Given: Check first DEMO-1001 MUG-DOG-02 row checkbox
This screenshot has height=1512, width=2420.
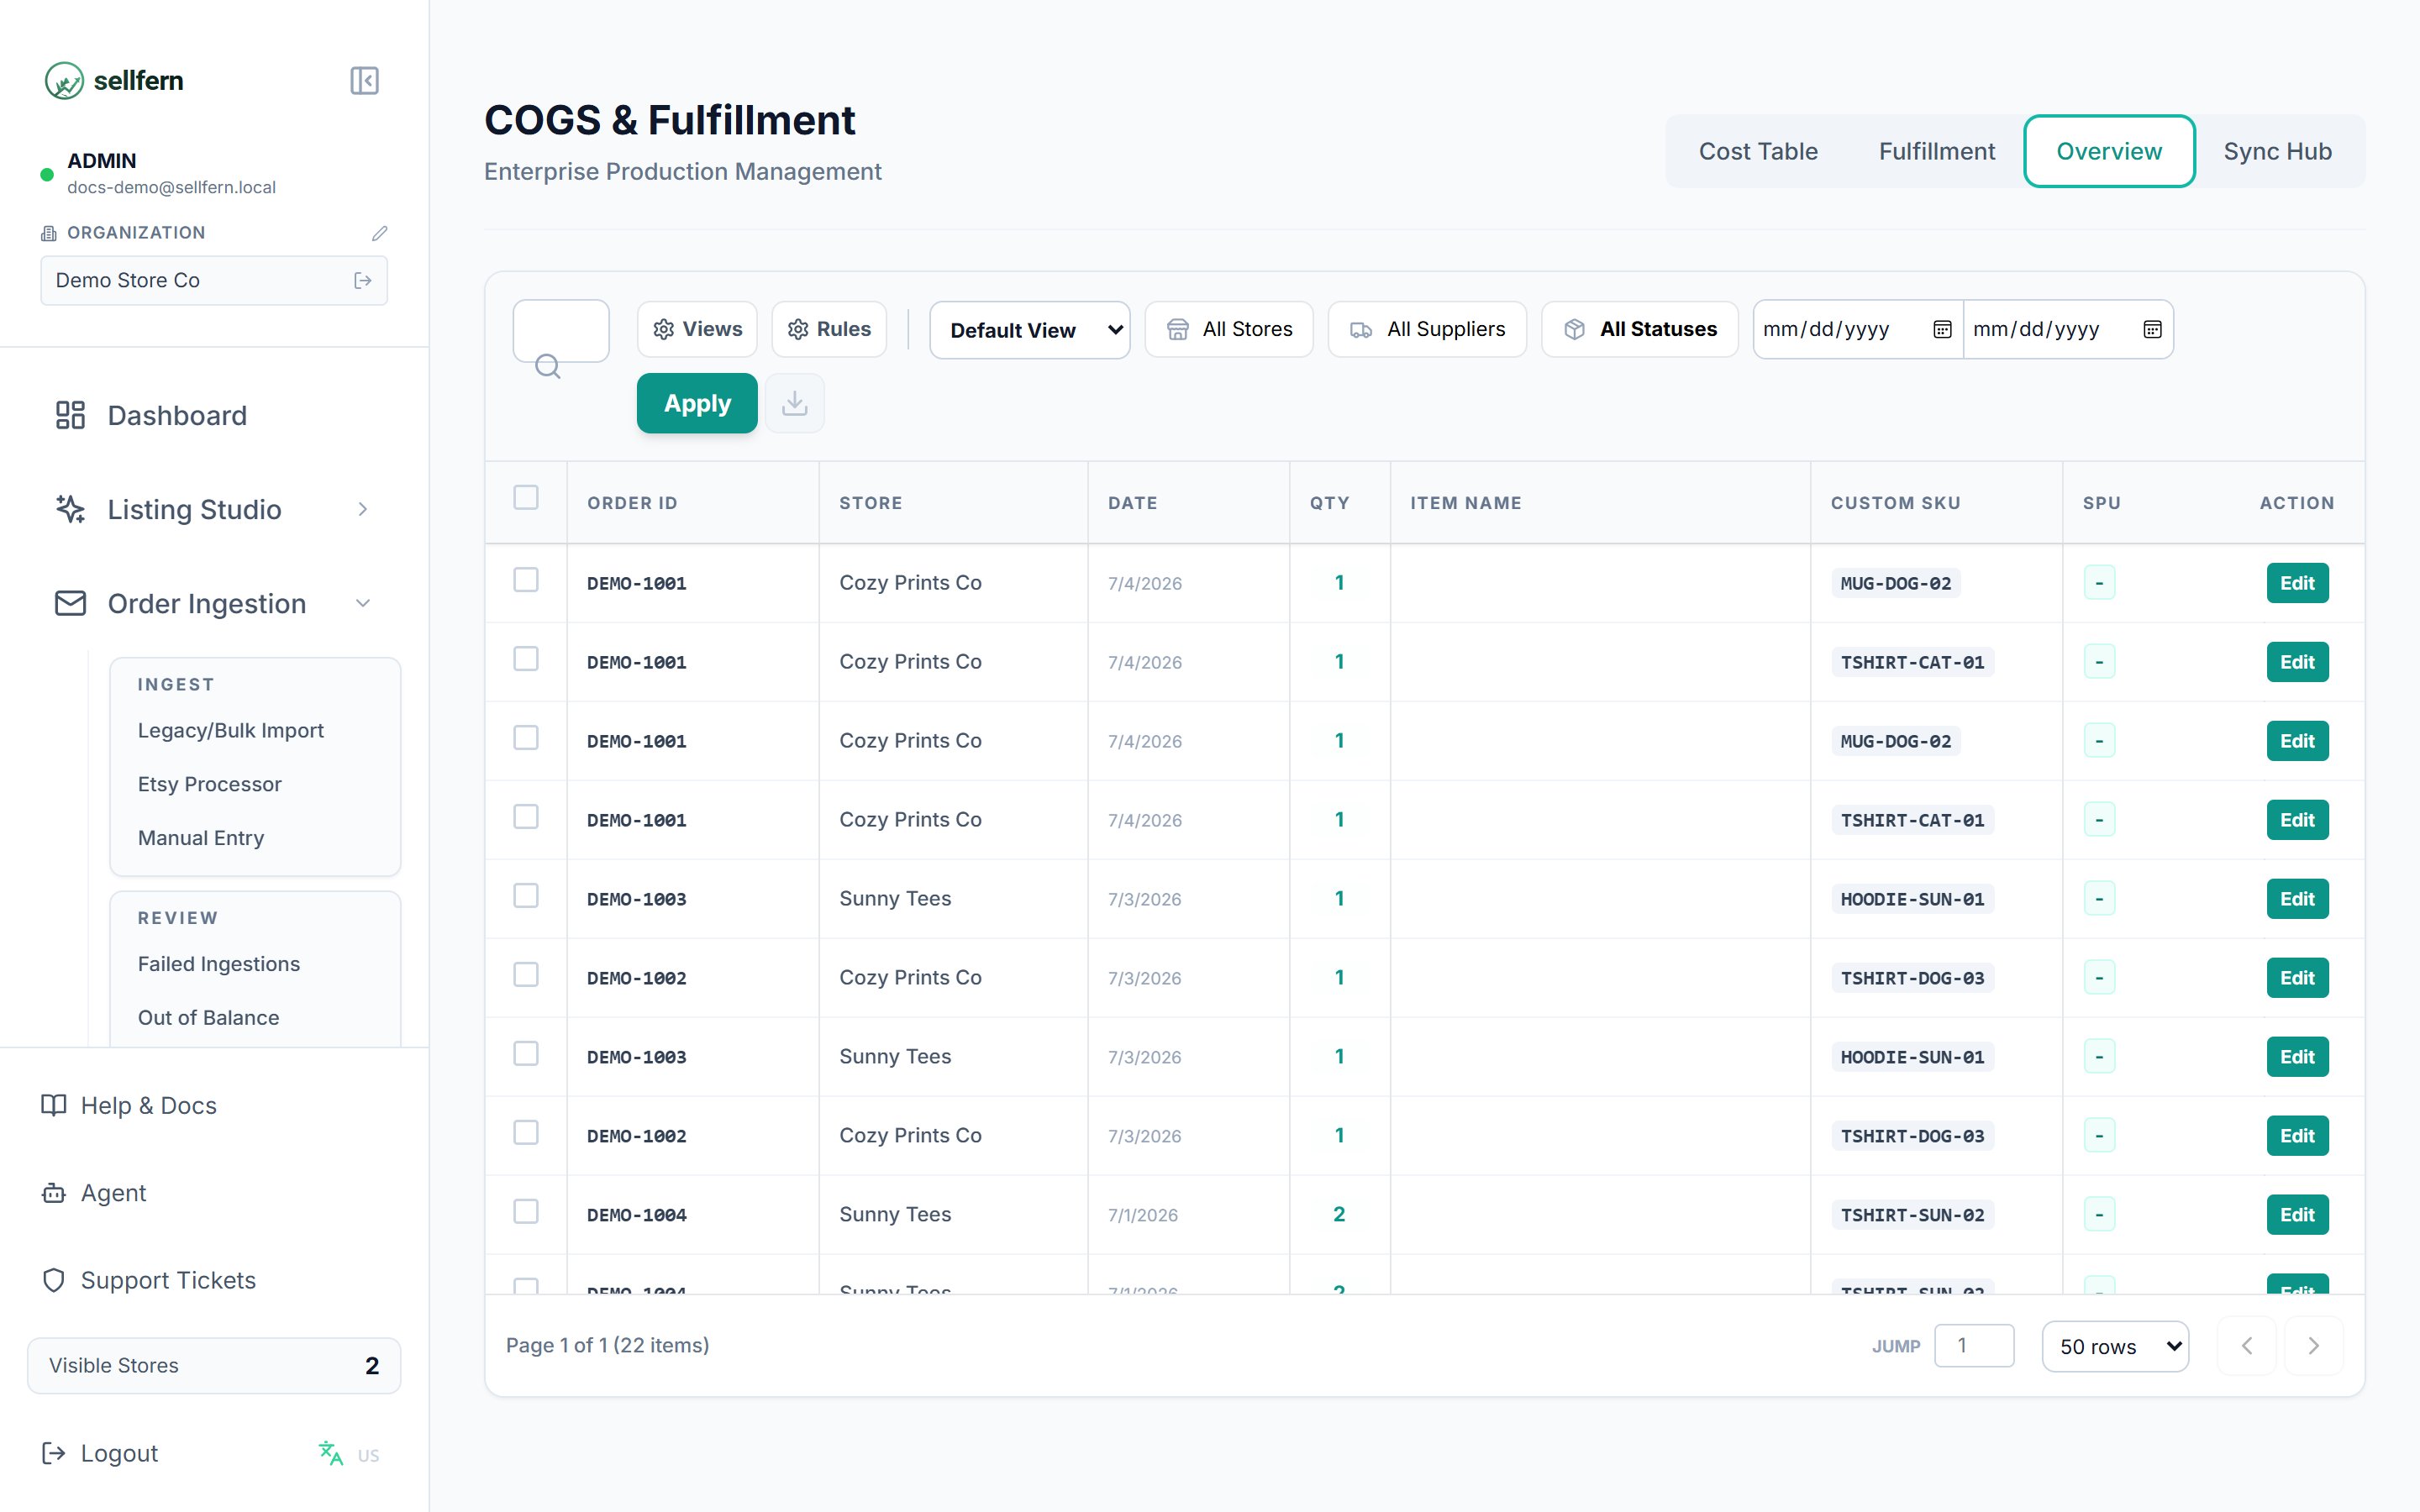Looking at the screenshot, I should [x=526, y=580].
